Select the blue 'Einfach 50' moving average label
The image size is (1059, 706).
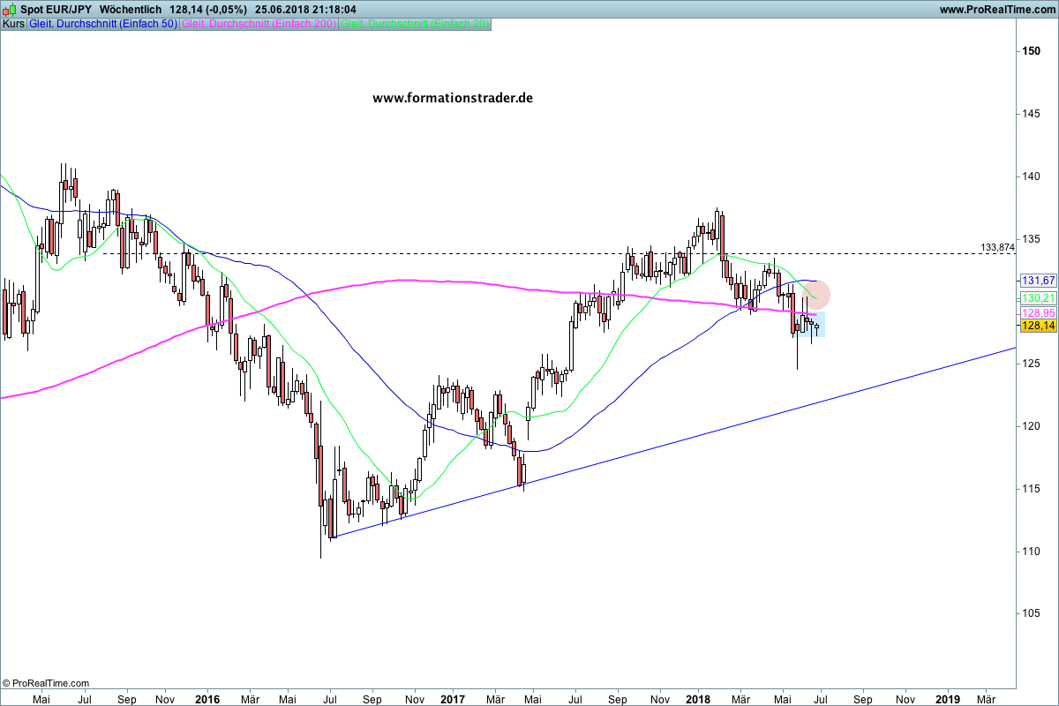(x=103, y=24)
